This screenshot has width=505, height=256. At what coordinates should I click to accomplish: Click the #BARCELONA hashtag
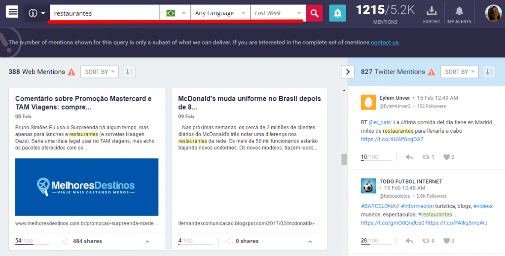pyautogui.click(x=378, y=206)
